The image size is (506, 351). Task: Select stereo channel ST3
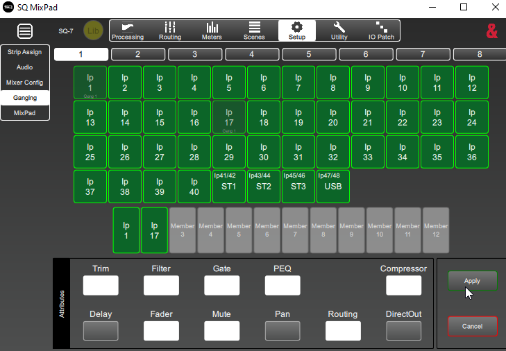(x=298, y=187)
